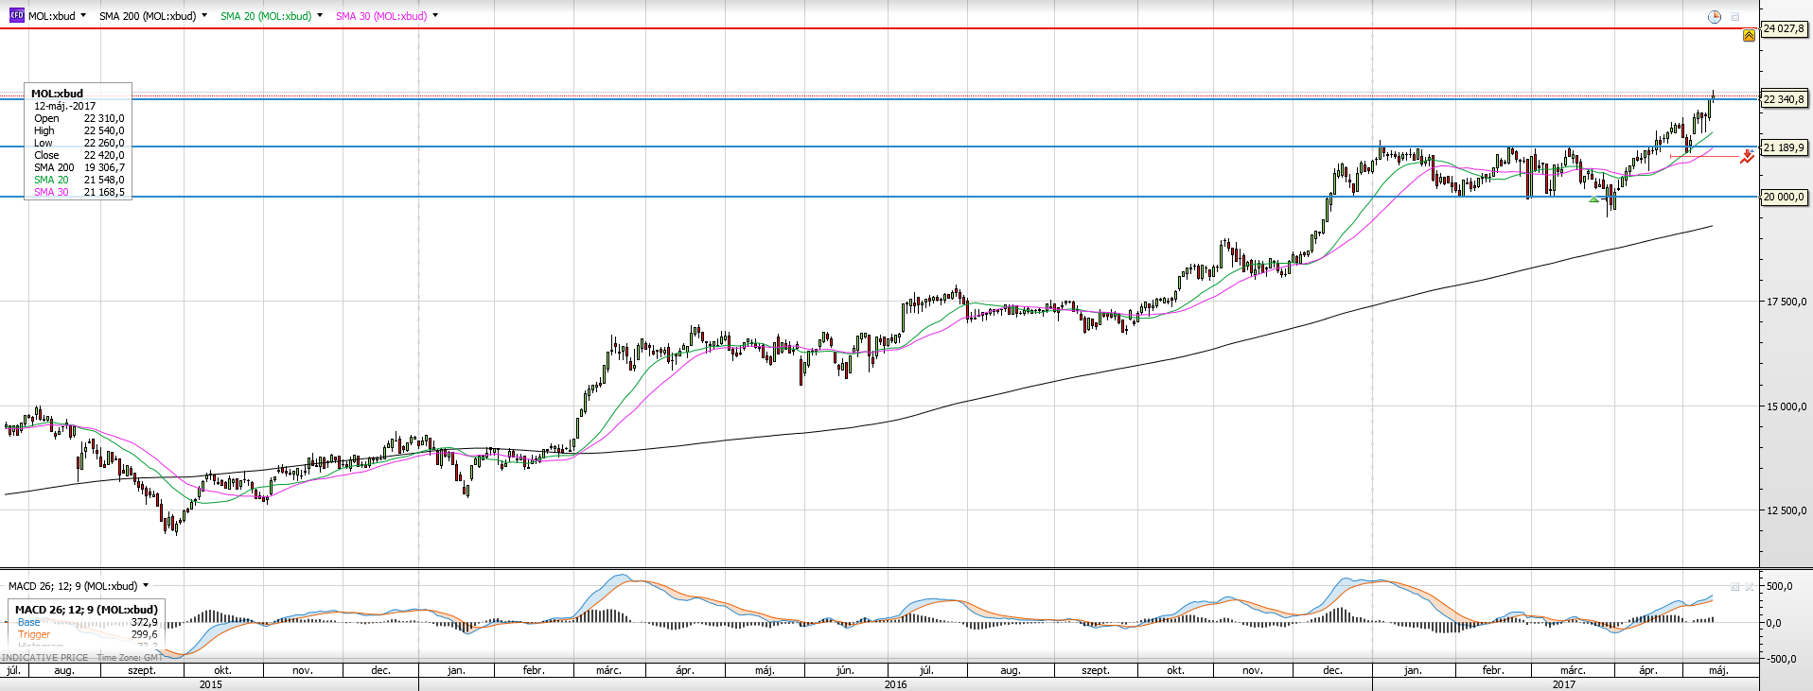Click the yellow double-chevron alert icon

point(1749,36)
